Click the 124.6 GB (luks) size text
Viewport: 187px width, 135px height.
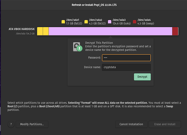pyautogui.click(x=122, y=24)
